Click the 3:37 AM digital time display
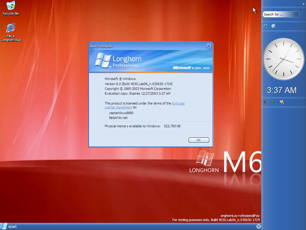The width and height of the screenshot is (306, 230). click(282, 90)
